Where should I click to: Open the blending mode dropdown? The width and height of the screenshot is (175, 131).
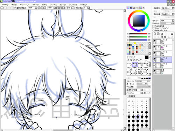coord(167,21)
